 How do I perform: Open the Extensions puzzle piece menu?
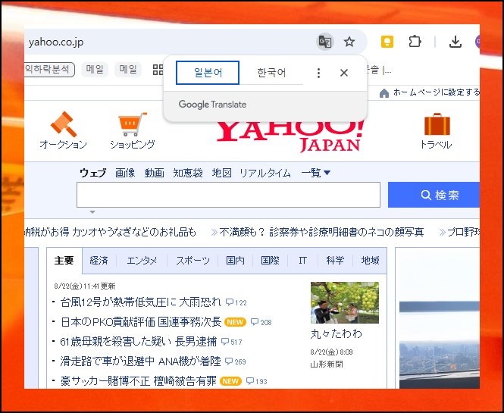pyautogui.click(x=415, y=42)
